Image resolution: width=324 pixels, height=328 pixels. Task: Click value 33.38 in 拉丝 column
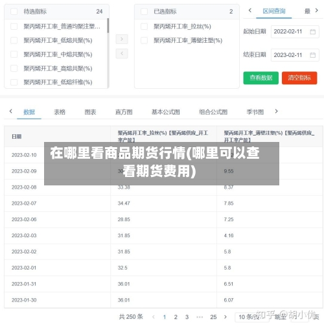coord(124,187)
